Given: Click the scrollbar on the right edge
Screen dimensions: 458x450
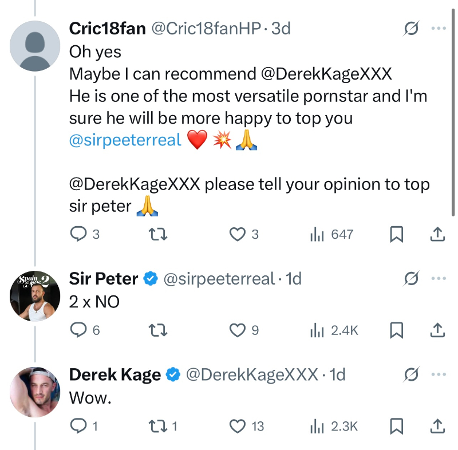Looking at the screenshot, I should pos(454,115).
